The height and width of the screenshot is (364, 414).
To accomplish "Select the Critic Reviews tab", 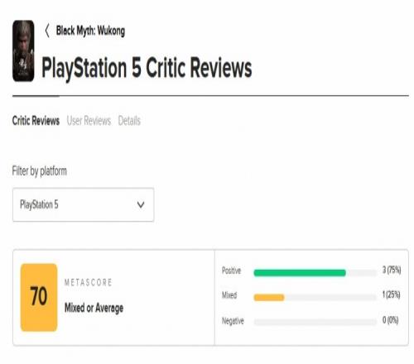I will tap(36, 121).
